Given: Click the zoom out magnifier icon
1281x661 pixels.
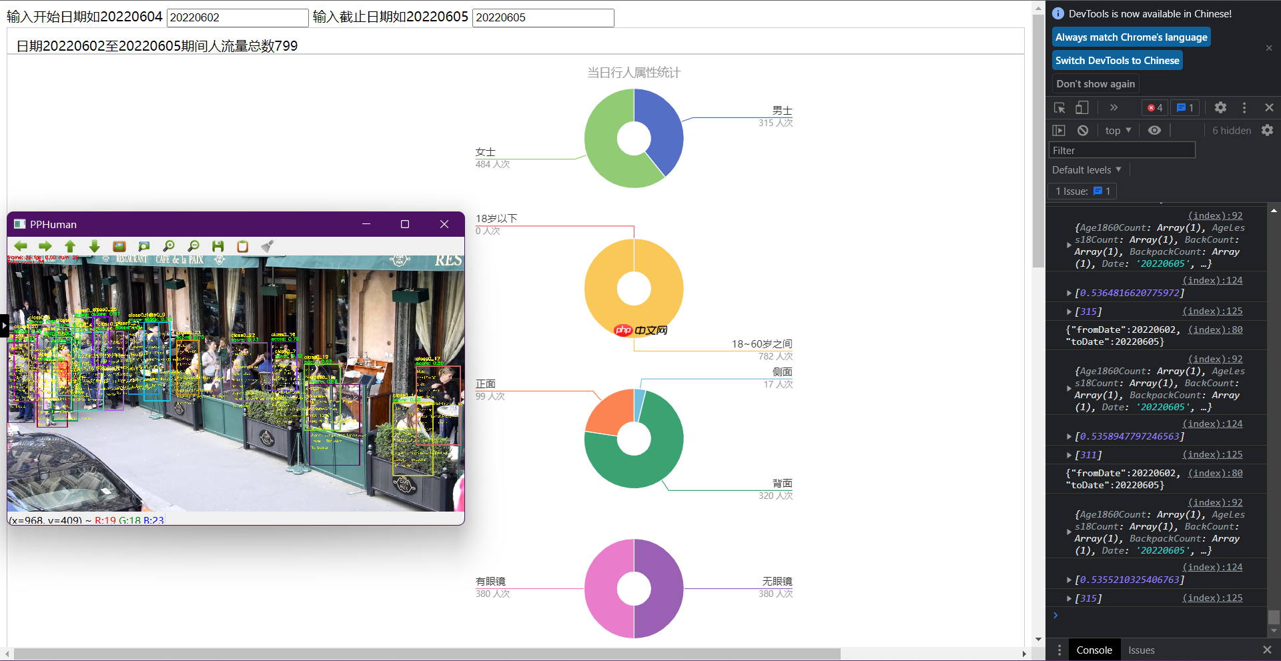Looking at the screenshot, I should (x=193, y=246).
